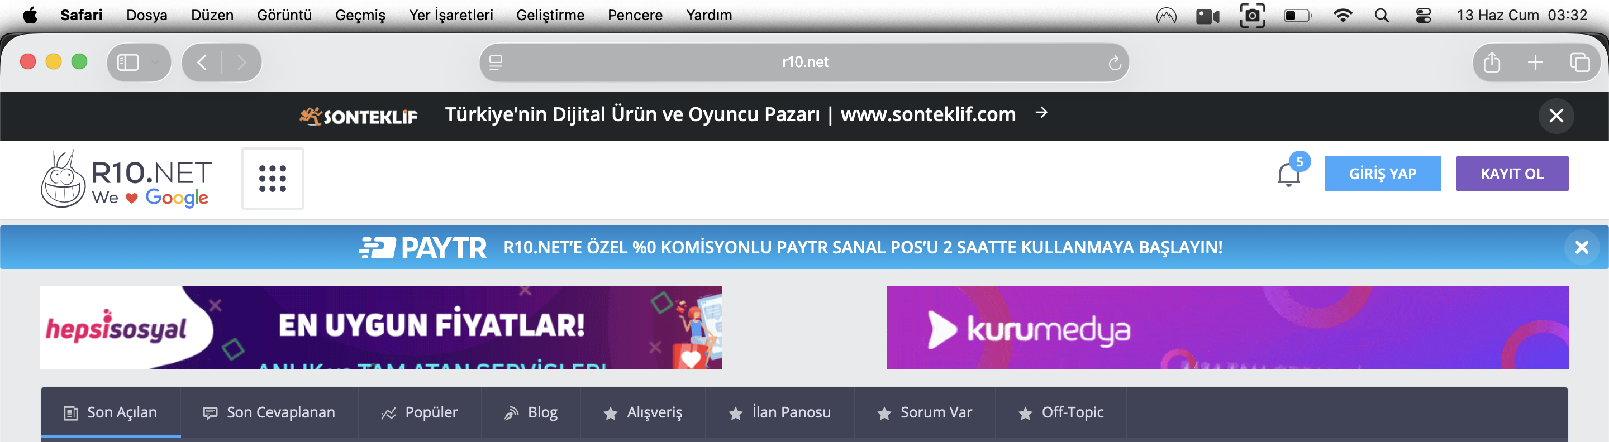Screen dimensions: 1609x442
Task: Open the Geçmiş menu
Action: 360,15
